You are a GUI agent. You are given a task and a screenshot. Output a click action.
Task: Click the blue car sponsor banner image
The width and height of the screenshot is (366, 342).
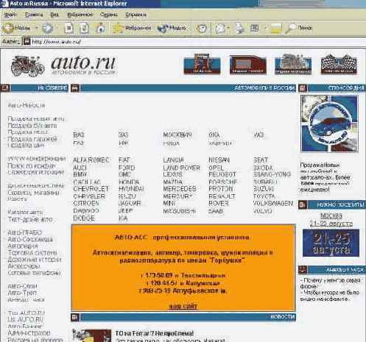tap(329, 124)
